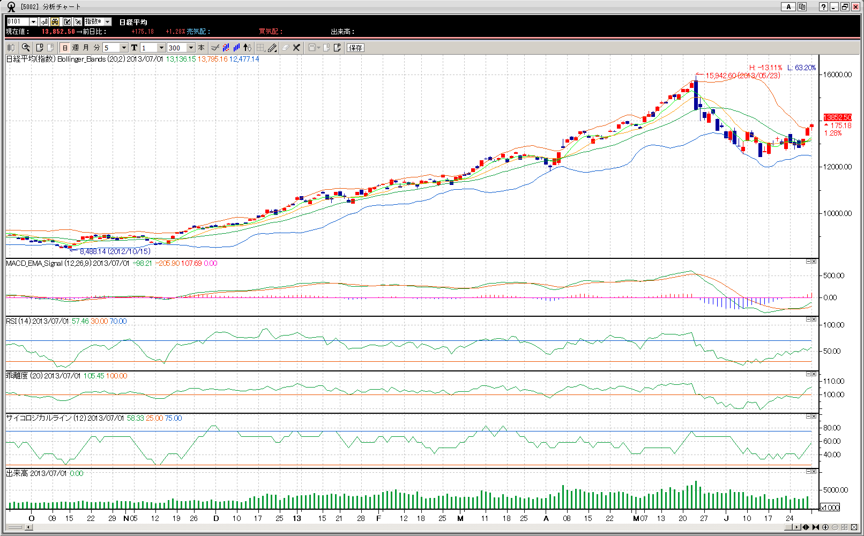Click the binoculars stock search icon
The height and width of the screenshot is (536, 864).
pyautogui.click(x=55, y=21)
